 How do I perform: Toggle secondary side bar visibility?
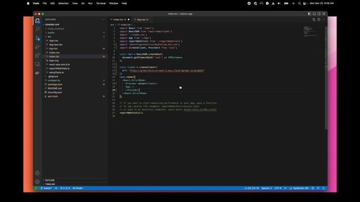coord(319,14)
